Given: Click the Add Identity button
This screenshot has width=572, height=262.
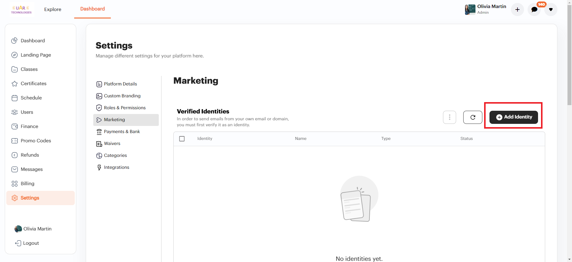Looking at the screenshot, I should tap(514, 117).
